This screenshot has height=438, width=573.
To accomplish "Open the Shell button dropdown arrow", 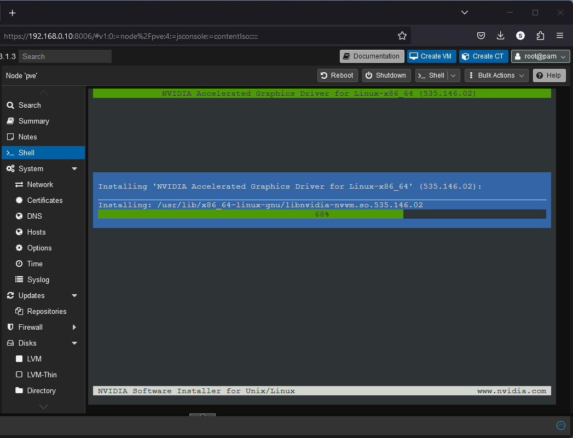I will [454, 75].
